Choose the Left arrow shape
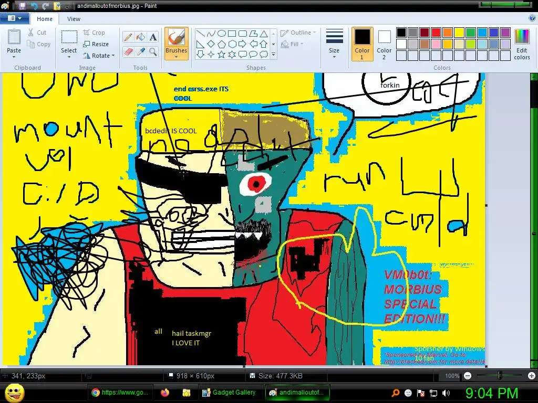The height and width of the screenshot is (403, 538). pyautogui.click(x=253, y=44)
